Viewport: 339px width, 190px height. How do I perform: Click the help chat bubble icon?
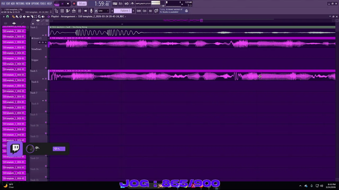pyautogui.click(x=156, y=11)
